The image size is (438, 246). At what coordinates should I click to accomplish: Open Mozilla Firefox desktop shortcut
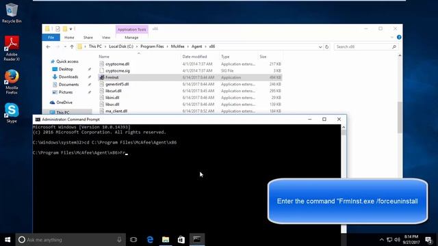(12, 82)
